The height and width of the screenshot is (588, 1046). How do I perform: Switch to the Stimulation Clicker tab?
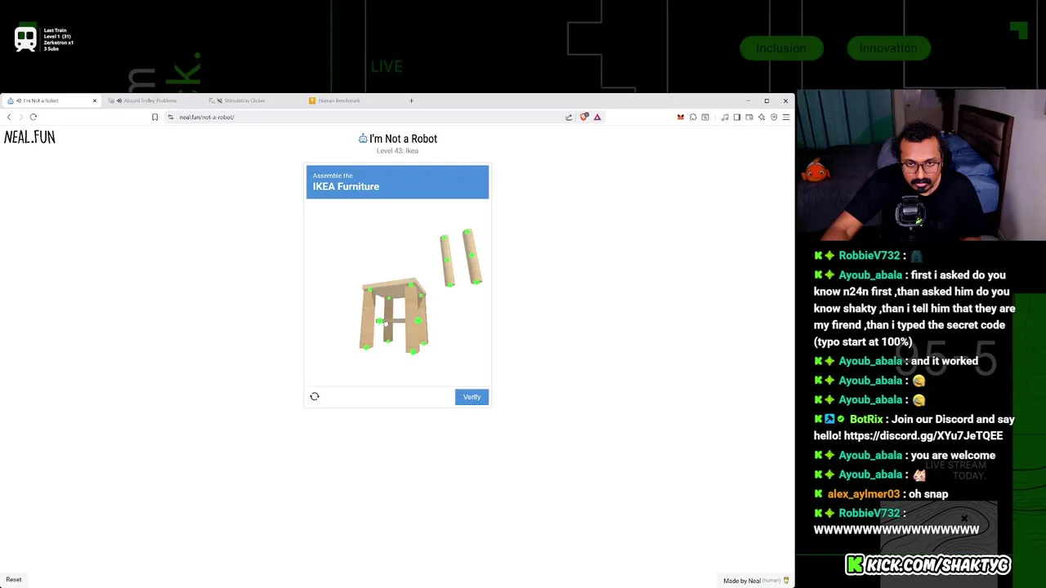(x=245, y=100)
